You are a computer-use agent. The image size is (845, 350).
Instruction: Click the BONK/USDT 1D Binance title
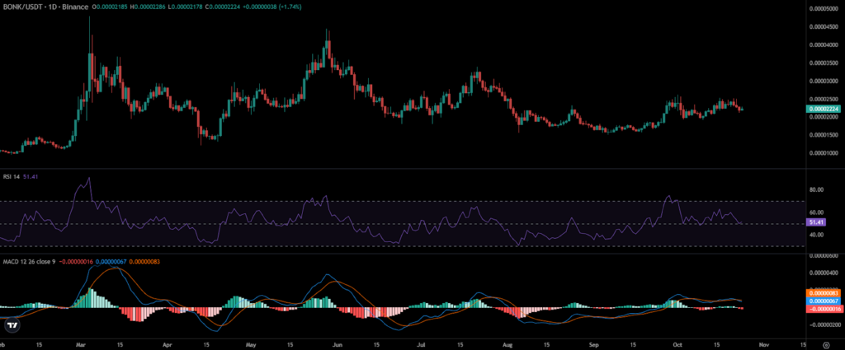click(45, 7)
